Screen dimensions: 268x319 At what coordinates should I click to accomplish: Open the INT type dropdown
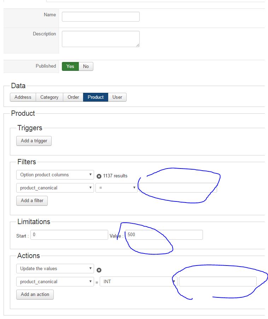click(x=138, y=281)
